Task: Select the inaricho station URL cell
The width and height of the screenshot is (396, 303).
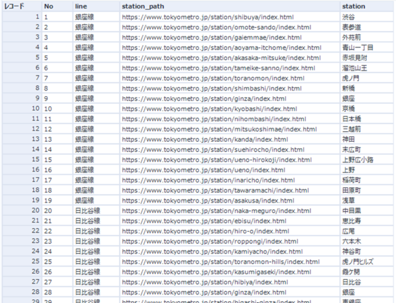Action: pos(230,180)
